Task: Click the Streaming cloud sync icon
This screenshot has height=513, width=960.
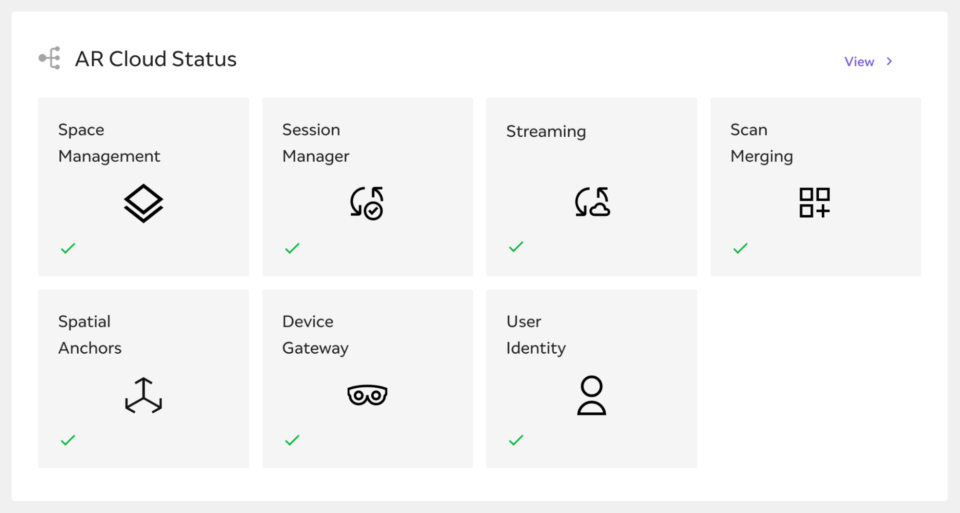Action: point(592,202)
